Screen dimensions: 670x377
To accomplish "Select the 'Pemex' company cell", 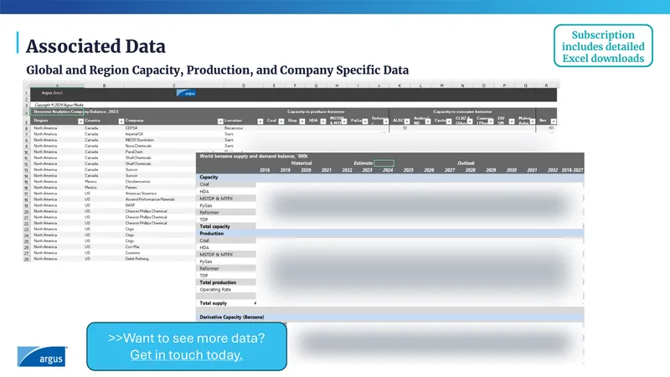I will (x=131, y=187).
